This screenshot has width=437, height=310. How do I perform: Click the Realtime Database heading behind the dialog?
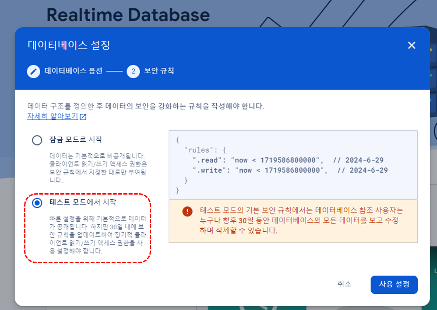(128, 15)
